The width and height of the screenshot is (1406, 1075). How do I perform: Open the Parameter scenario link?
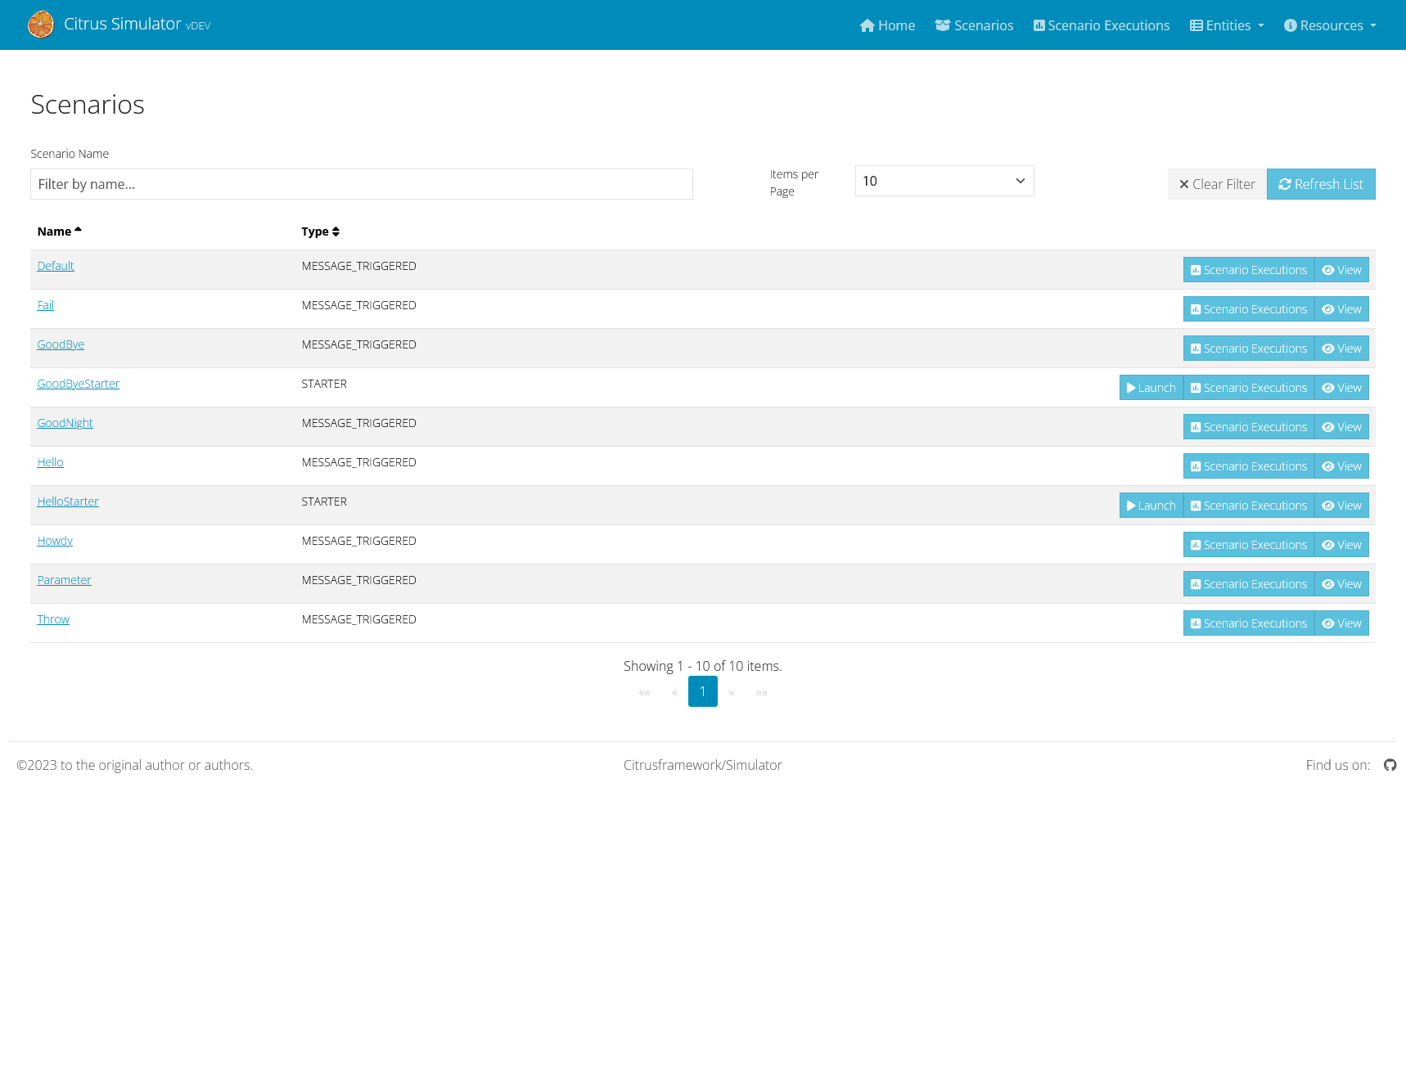click(x=64, y=580)
